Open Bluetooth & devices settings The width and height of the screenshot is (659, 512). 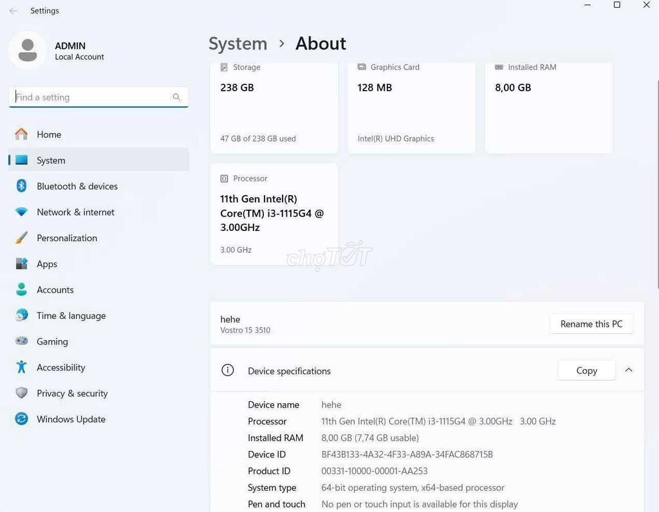click(98, 186)
